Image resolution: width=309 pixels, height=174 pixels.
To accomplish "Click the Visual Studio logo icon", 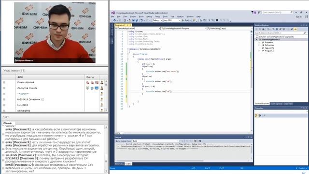I will (113, 13).
